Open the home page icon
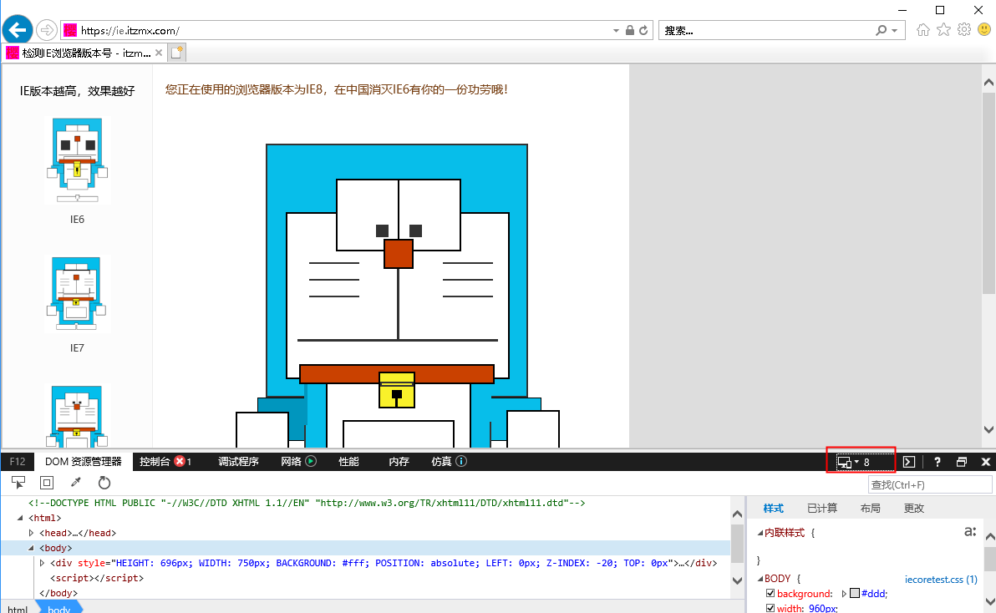Image resolution: width=996 pixels, height=613 pixels. click(x=923, y=30)
